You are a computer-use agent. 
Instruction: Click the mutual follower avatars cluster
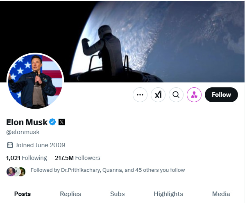click(16, 171)
